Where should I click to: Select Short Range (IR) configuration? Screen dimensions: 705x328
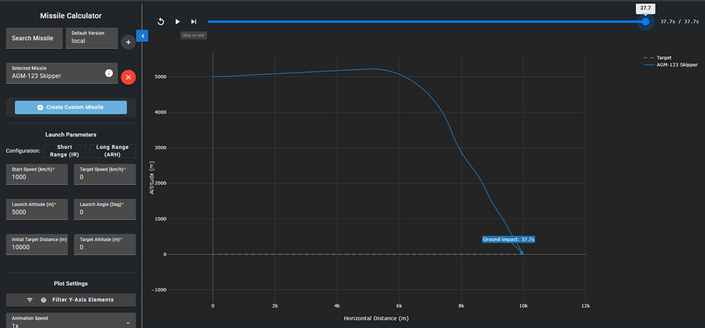[64, 151]
